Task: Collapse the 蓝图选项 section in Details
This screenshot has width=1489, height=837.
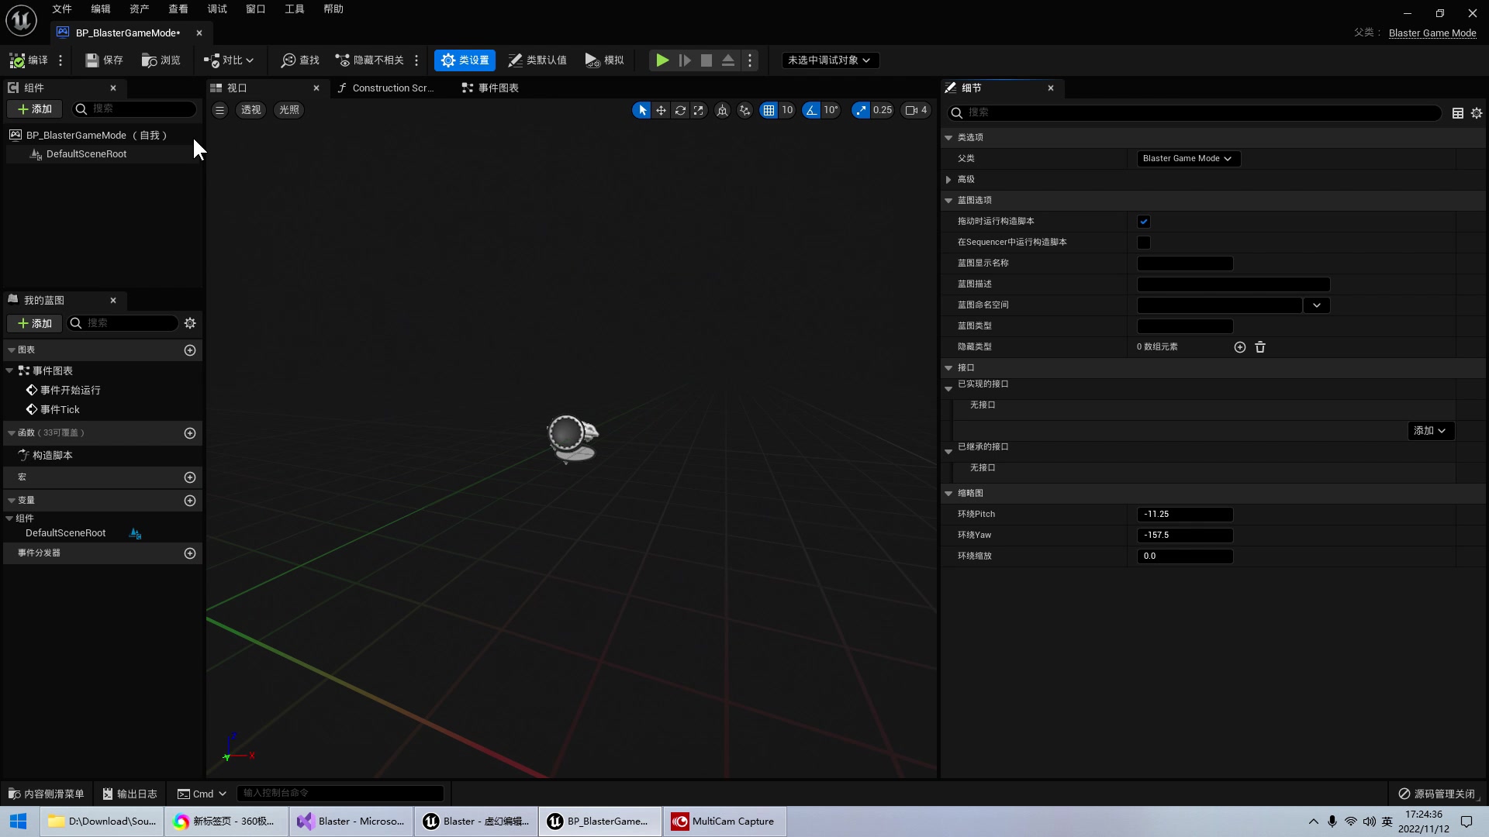Action: click(x=949, y=200)
